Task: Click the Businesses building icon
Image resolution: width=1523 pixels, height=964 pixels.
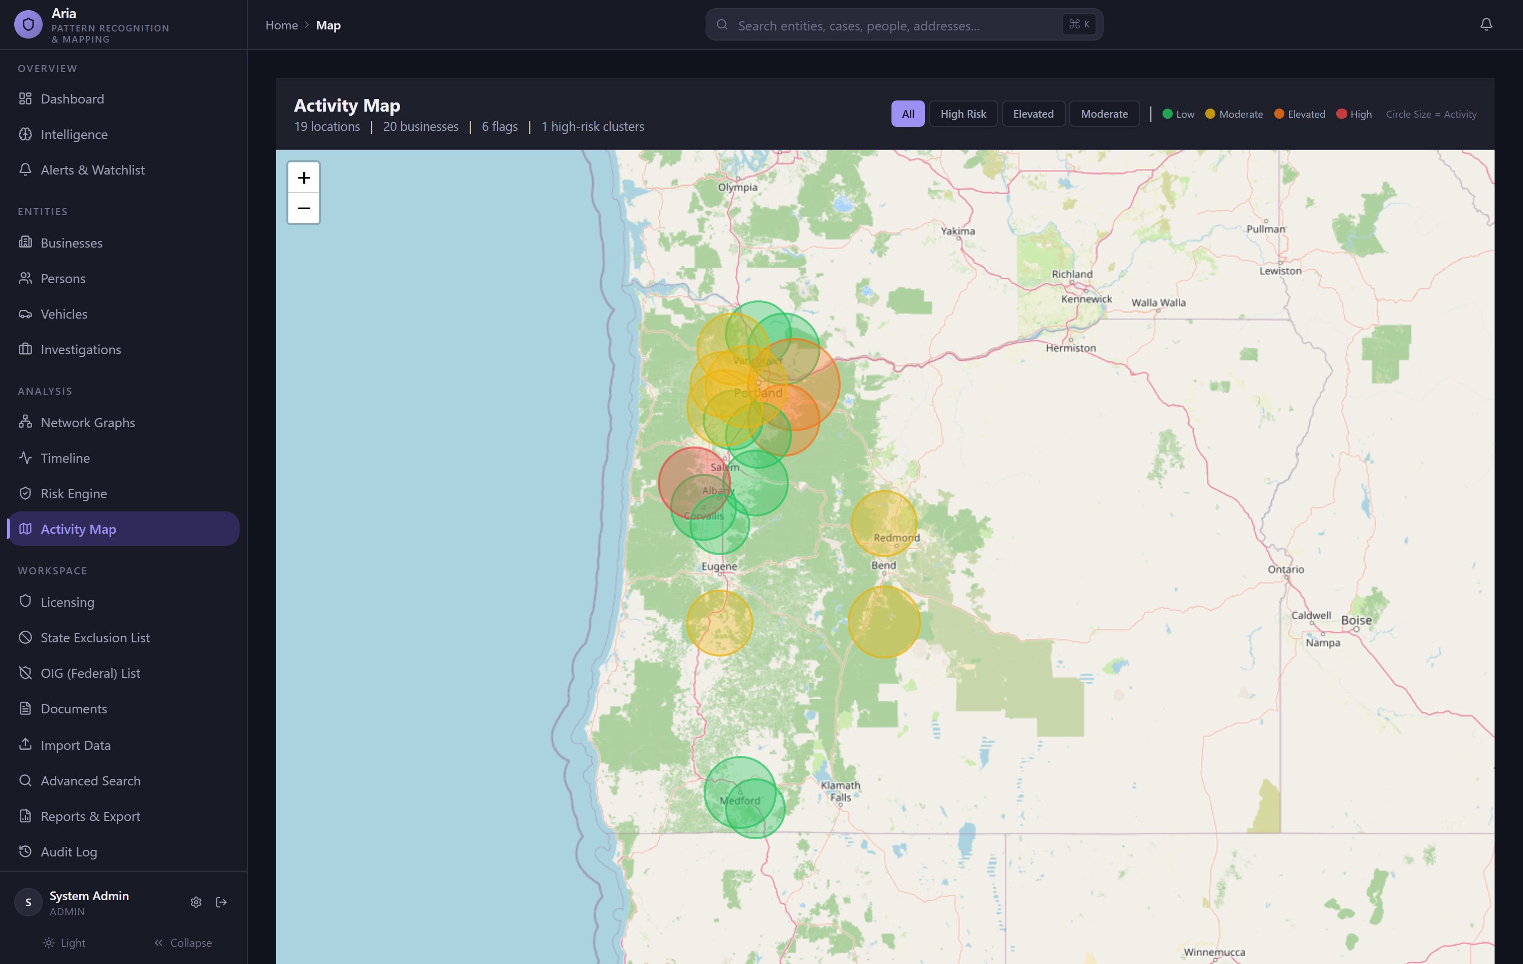Action: [25, 242]
